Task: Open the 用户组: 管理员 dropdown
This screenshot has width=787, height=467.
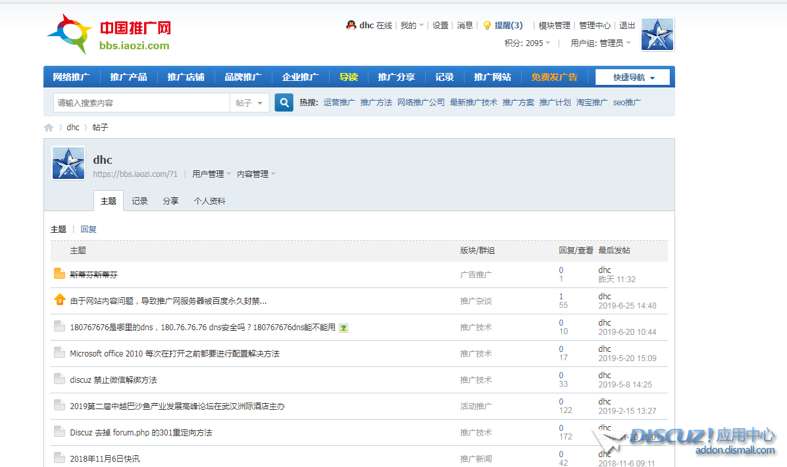Action: pyautogui.click(x=600, y=43)
